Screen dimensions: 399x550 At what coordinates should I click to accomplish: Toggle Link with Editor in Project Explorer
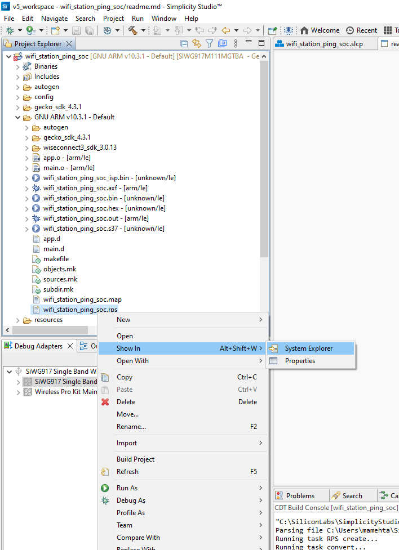click(197, 43)
